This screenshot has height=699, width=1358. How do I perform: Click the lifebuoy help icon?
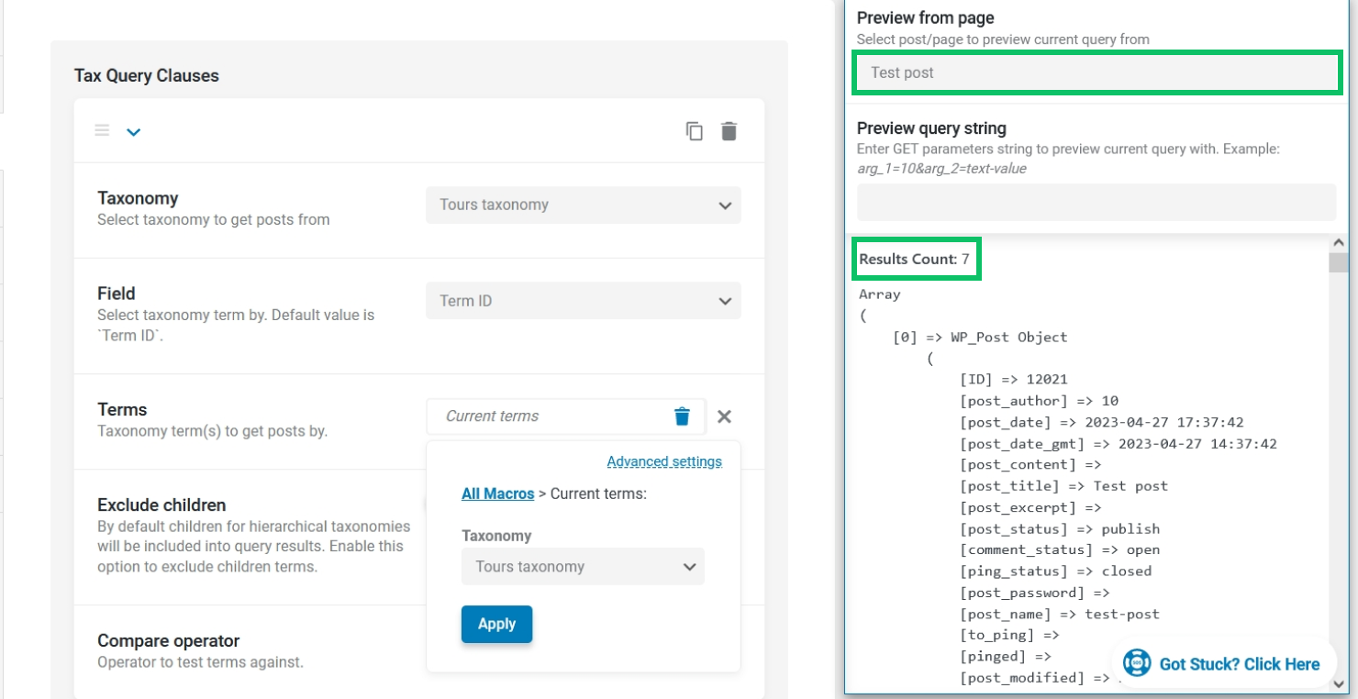point(1137,662)
